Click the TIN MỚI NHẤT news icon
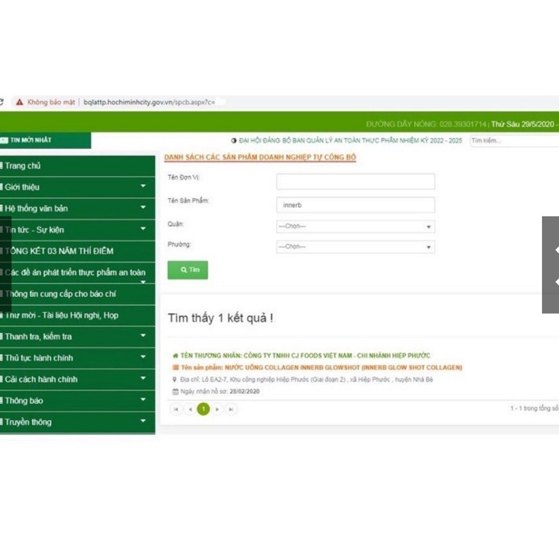Viewport: 559px width, 559px height. coord(4,140)
